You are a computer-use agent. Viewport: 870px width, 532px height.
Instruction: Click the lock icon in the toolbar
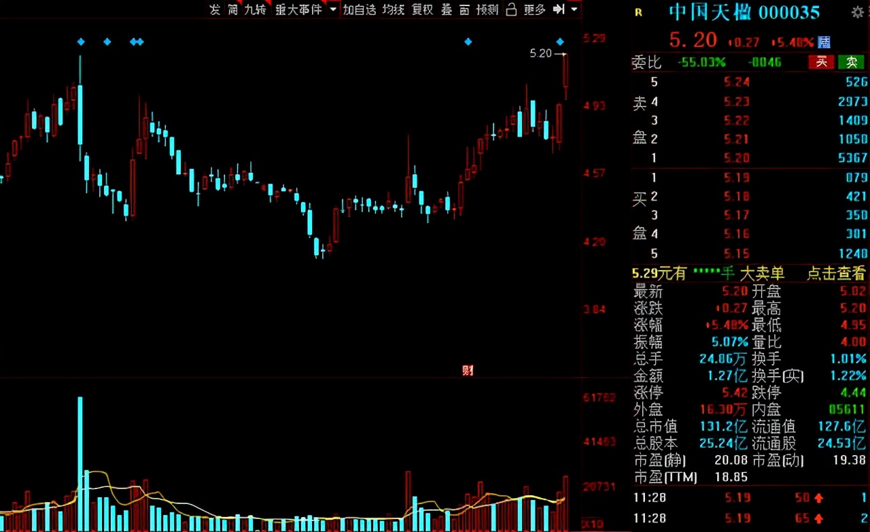pyautogui.click(x=510, y=10)
